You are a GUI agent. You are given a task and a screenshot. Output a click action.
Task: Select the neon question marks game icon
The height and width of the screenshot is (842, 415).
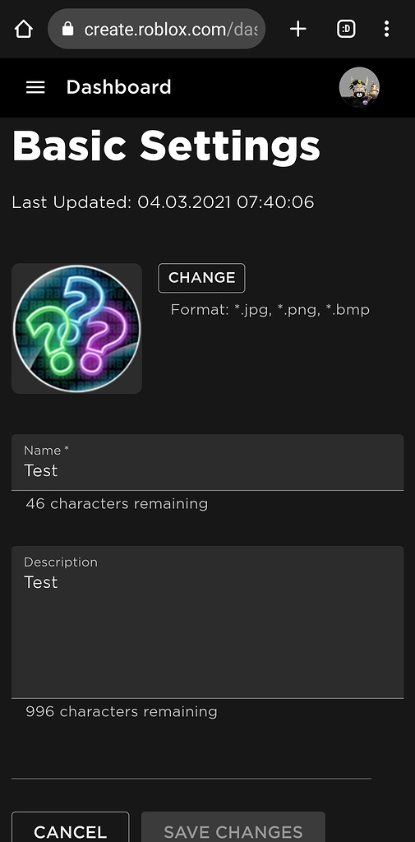click(76, 328)
